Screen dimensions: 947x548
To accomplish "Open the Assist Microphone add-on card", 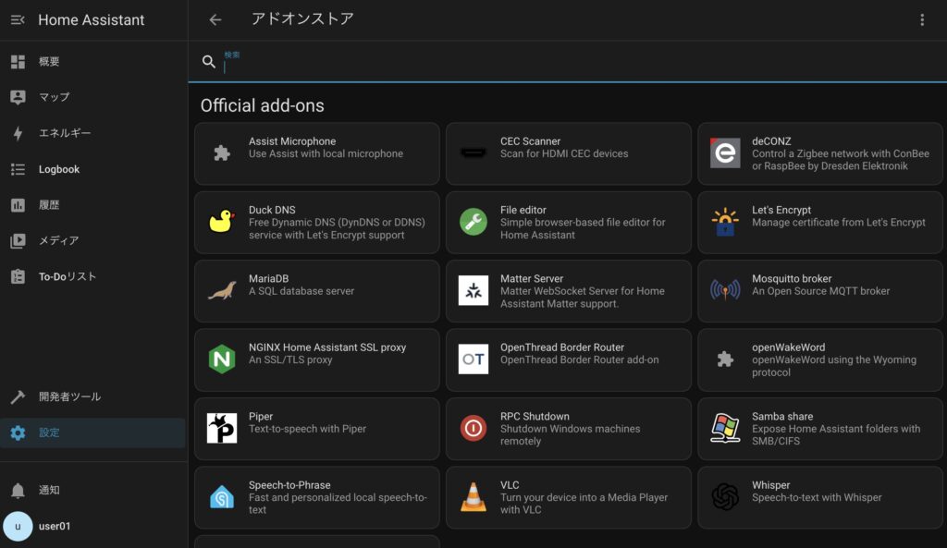I will (x=317, y=153).
